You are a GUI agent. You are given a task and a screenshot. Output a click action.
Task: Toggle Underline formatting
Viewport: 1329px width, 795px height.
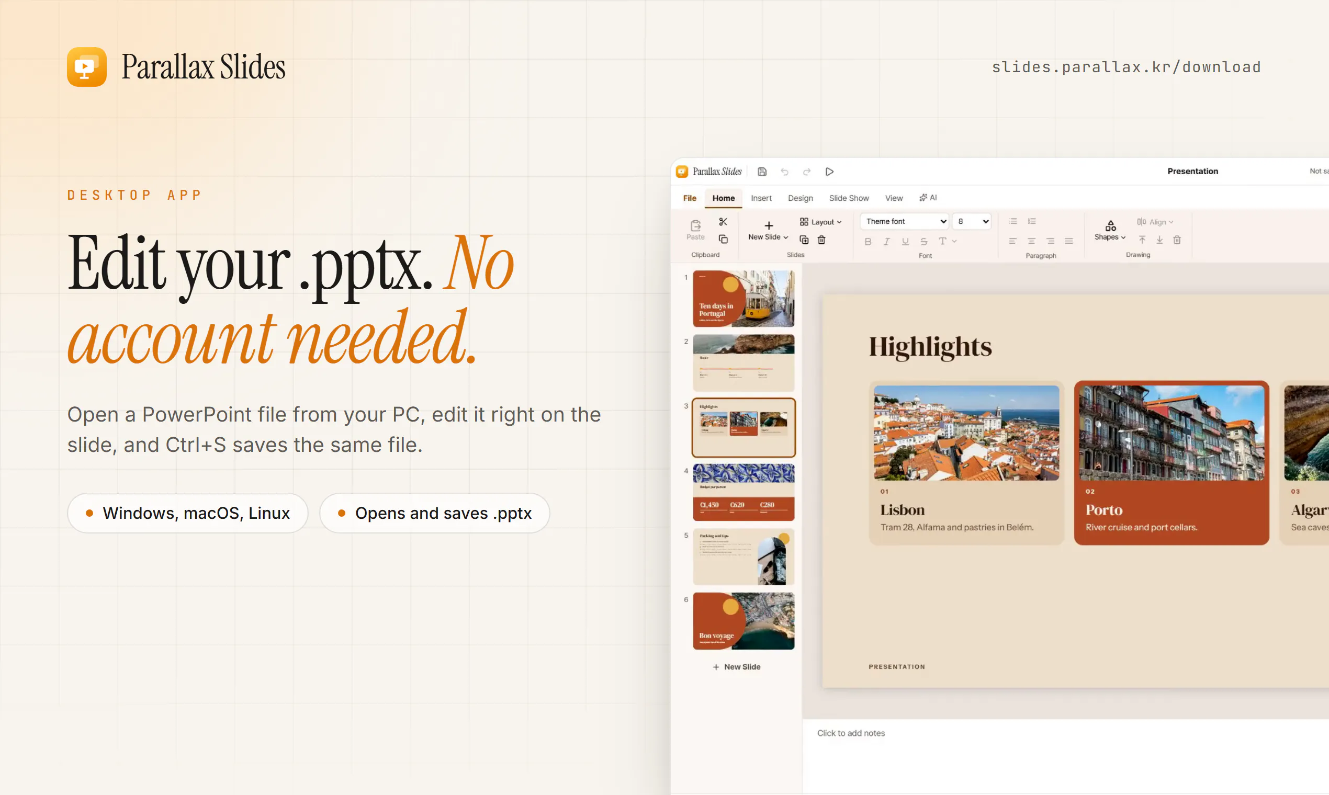[905, 242]
